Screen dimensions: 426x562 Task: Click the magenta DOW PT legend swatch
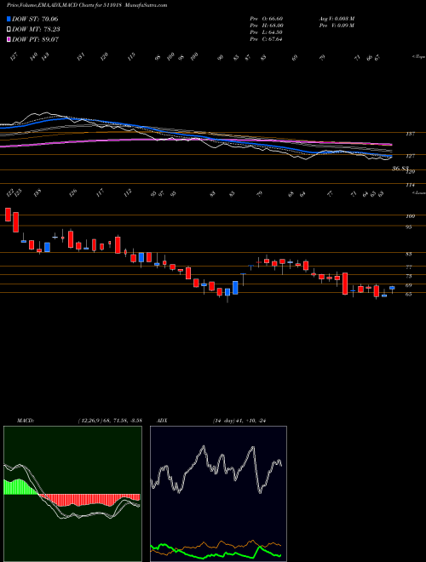[x=9, y=40]
